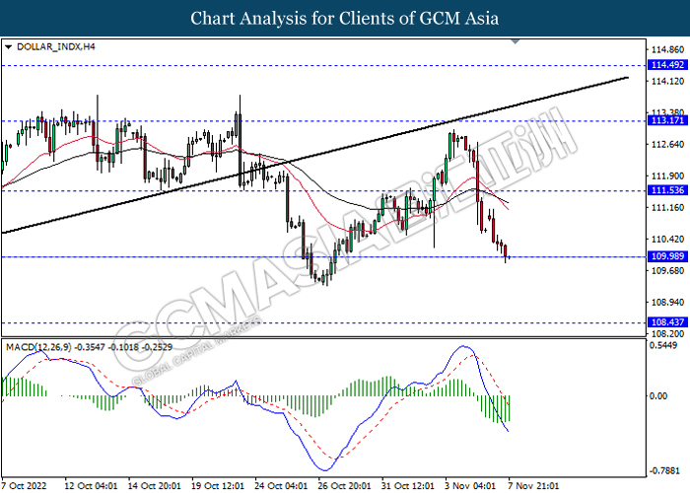Click the 112.640 price axis value
690x493 pixels.
667,144
